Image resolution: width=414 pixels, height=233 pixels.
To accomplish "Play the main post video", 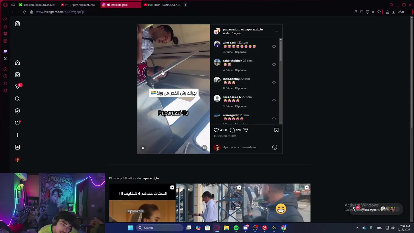I will pyautogui.click(x=174, y=89).
